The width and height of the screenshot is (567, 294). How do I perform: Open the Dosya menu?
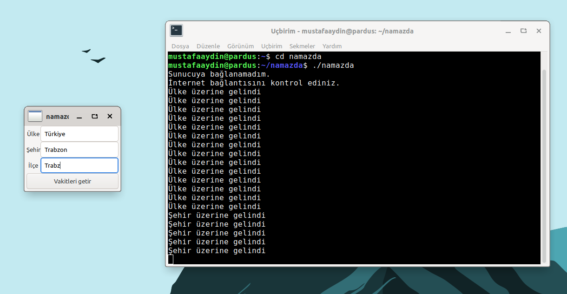point(180,46)
